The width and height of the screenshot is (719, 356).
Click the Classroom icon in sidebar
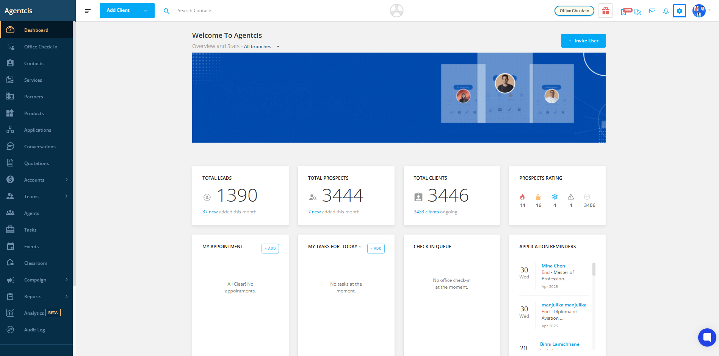(x=10, y=263)
